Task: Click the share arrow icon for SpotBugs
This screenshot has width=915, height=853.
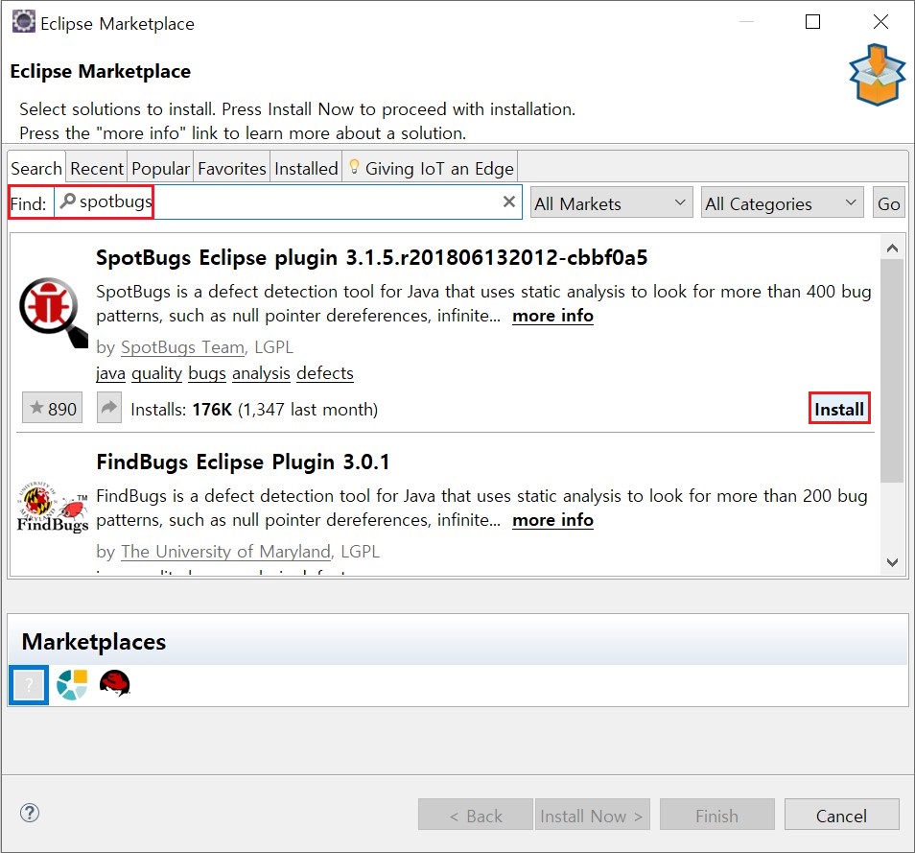Action: pyautogui.click(x=109, y=409)
